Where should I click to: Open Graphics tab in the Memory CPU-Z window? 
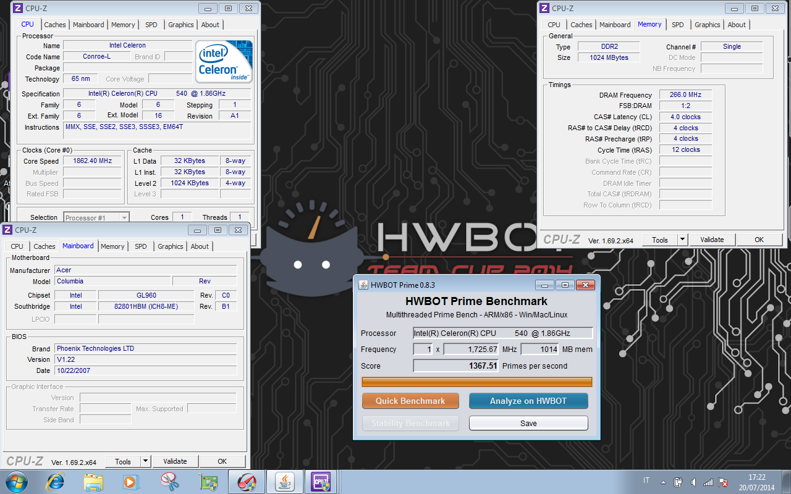[707, 25]
